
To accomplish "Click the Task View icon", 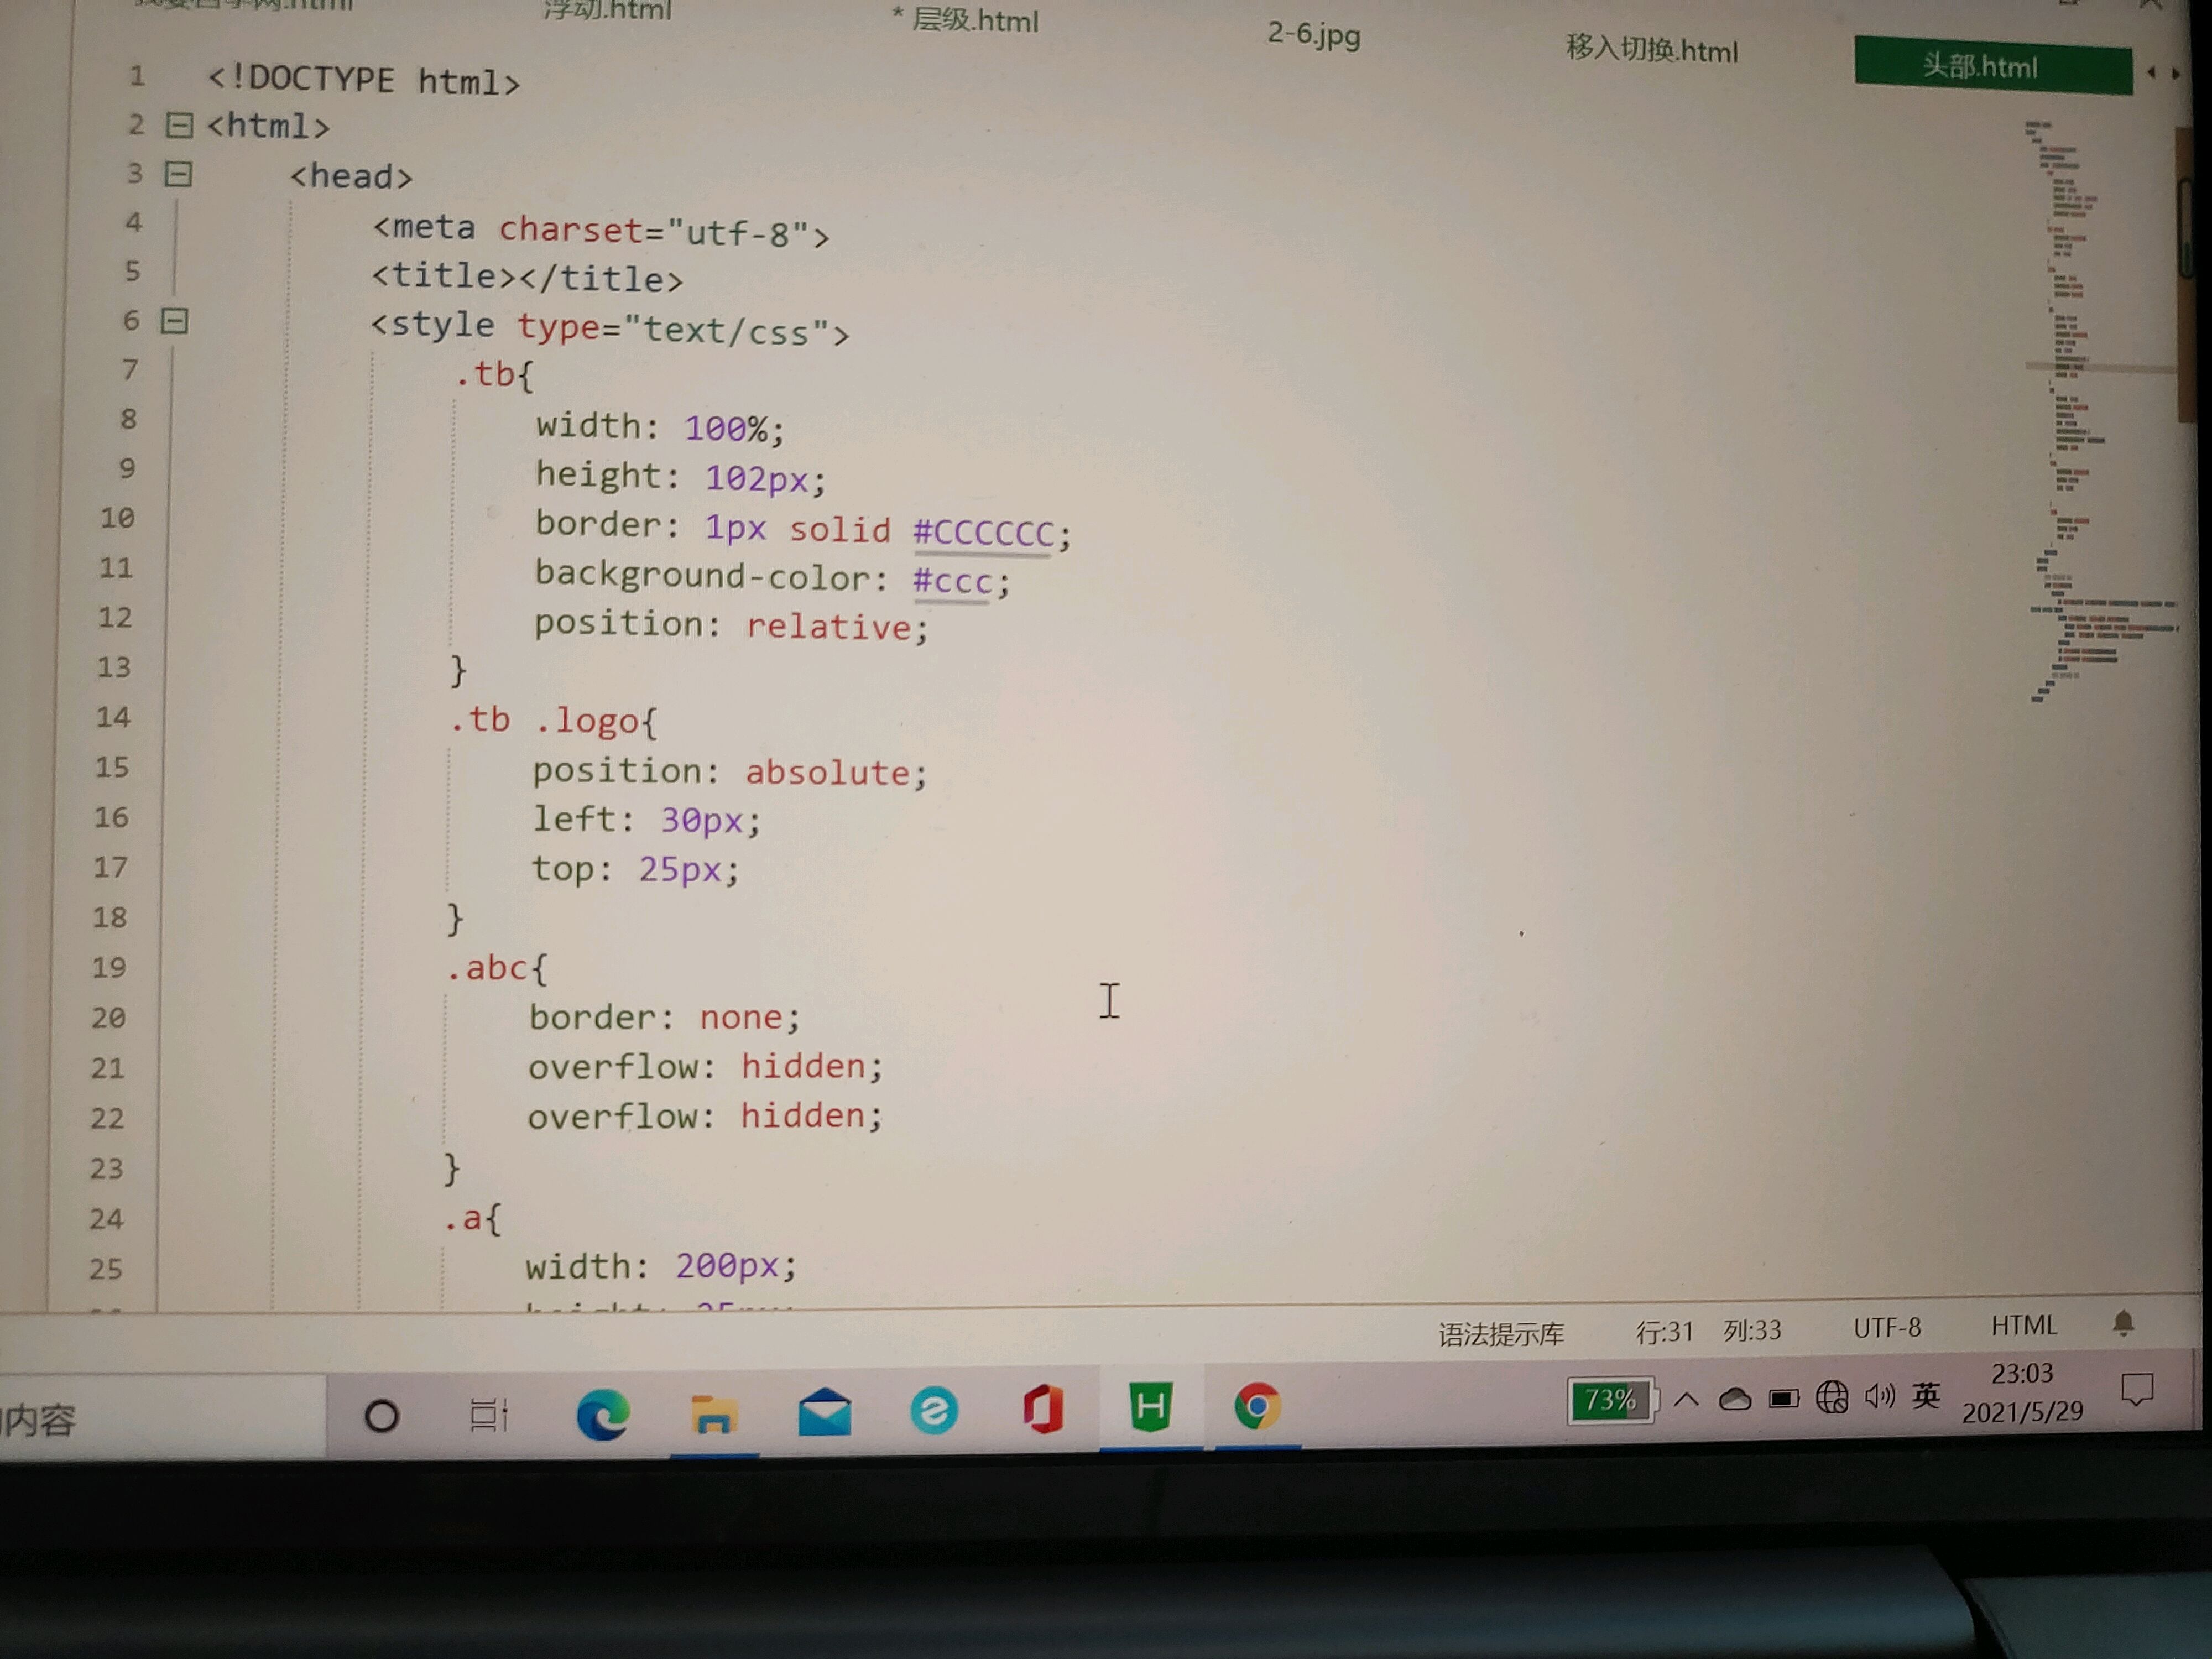I will click(x=488, y=1415).
